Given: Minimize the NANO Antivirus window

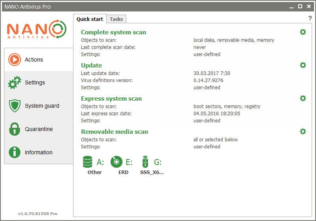Looking at the screenshot, I should pos(292,7).
